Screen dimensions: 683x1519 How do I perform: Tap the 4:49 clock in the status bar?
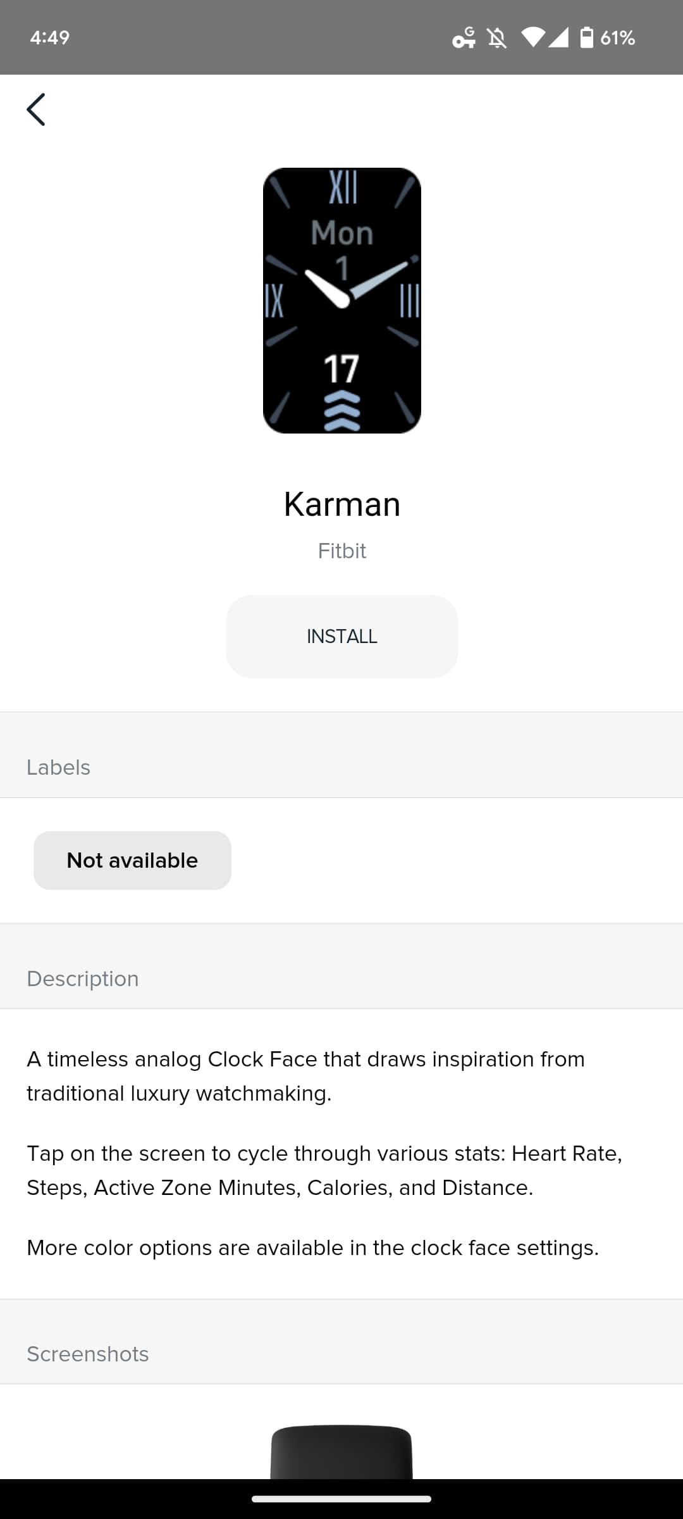[x=50, y=37]
